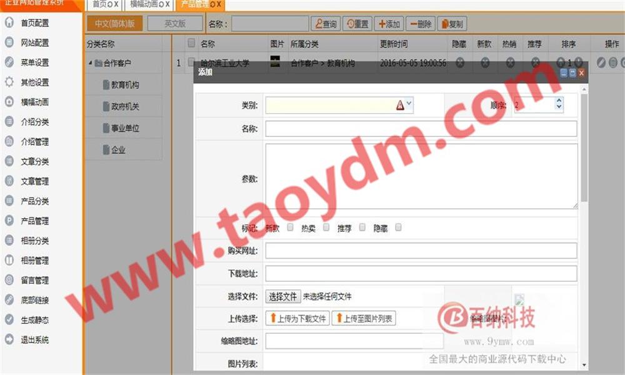Click the 查询 search button

tap(326, 24)
